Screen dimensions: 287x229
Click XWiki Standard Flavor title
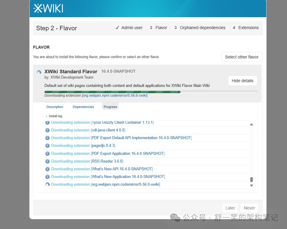(x=71, y=71)
